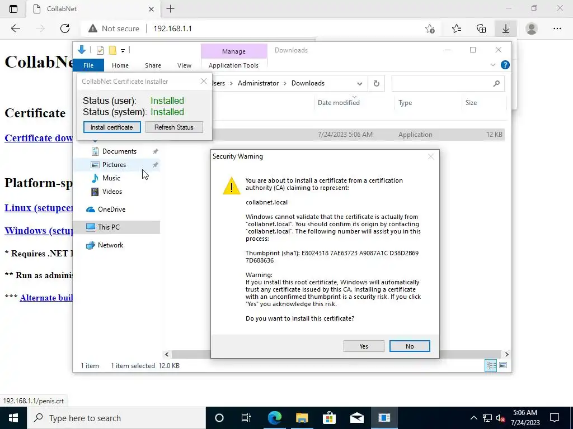This screenshot has height=429, width=573.
Task: Click the quick access properties checkmark icon
Action: coord(100,50)
